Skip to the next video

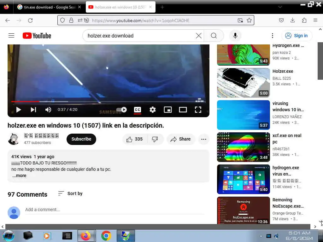click(33, 110)
